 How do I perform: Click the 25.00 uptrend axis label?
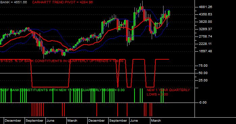(x=203, y=80)
